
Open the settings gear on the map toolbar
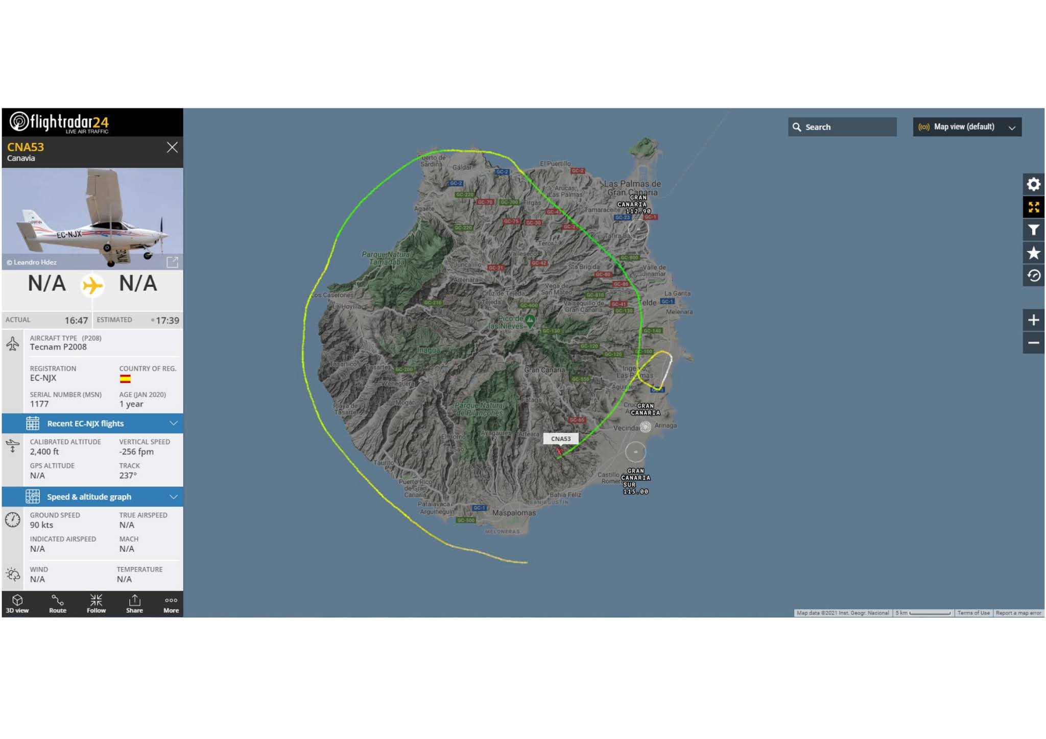click(x=1033, y=184)
